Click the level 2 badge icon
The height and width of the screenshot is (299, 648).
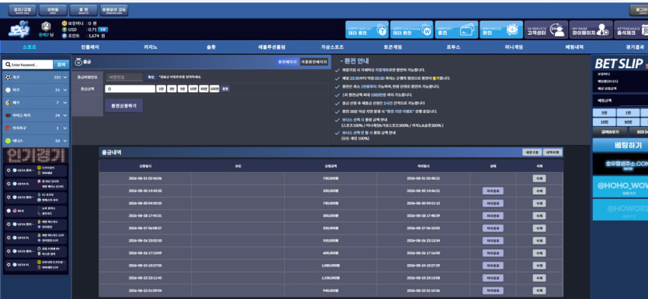coord(46,26)
